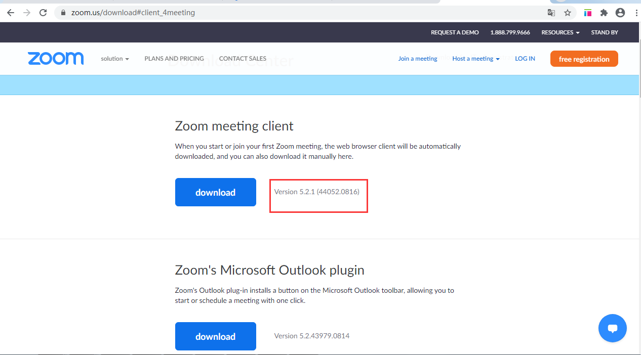Click the colorful extension icon in toolbar
The width and height of the screenshot is (641, 355).
click(588, 13)
